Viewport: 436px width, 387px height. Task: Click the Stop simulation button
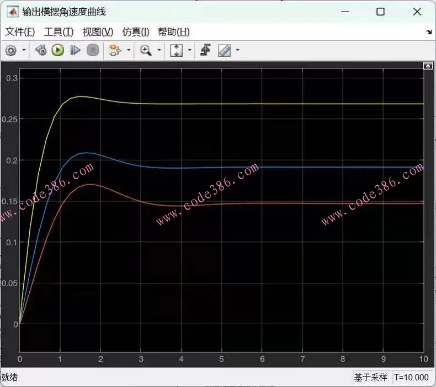pyautogui.click(x=93, y=51)
